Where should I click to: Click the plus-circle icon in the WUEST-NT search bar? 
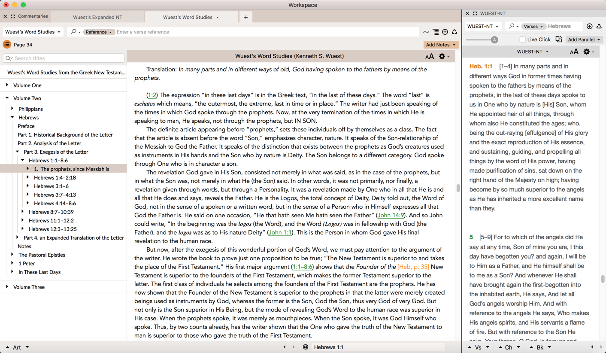point(590,26)
